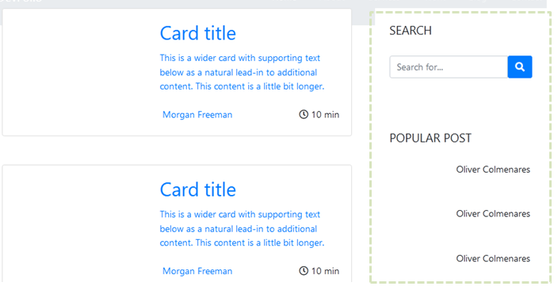554x290 pixels.
Task: Open the second Oliver Colmenares popular post
Action: coord(493,214)
